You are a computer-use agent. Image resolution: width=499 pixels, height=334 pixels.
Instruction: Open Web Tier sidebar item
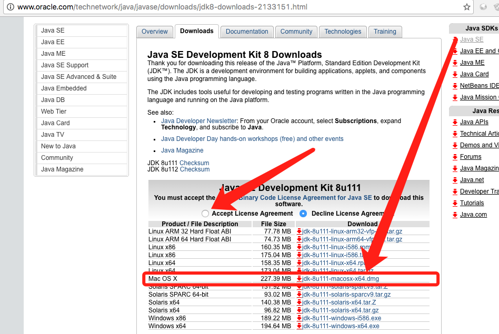(x=82, y=112)
